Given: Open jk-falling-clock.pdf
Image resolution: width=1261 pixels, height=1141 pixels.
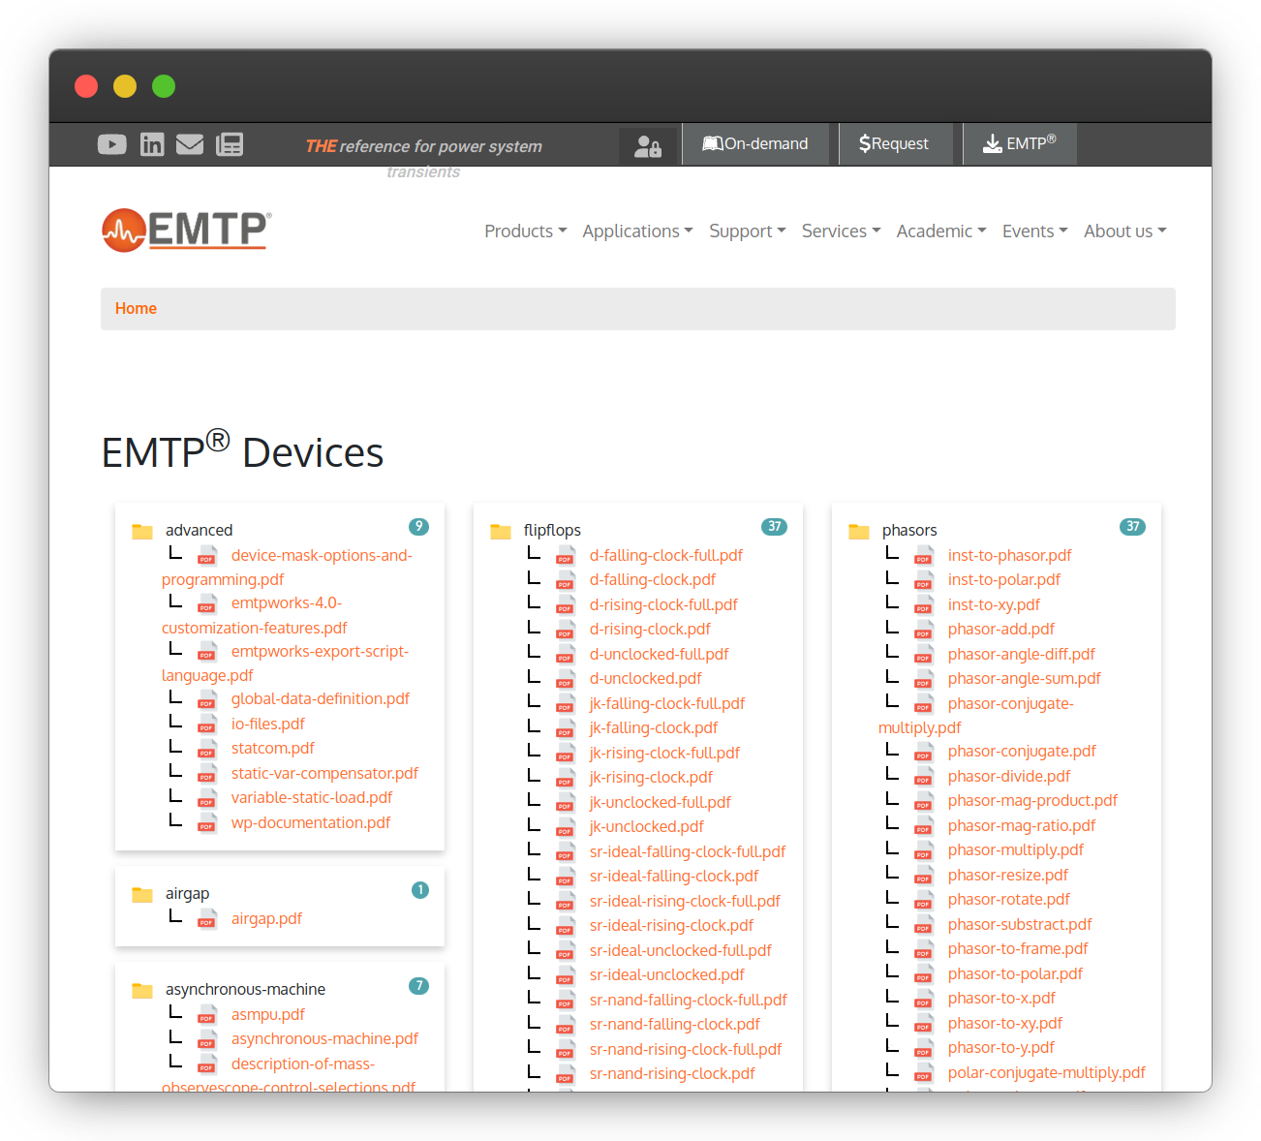Looking at the screenshot, I should coord(654,728).
